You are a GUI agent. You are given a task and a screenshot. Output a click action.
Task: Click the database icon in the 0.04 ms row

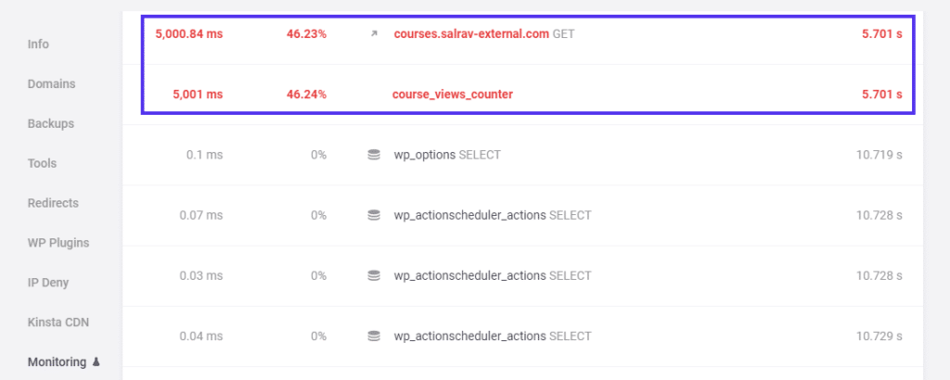374,336
